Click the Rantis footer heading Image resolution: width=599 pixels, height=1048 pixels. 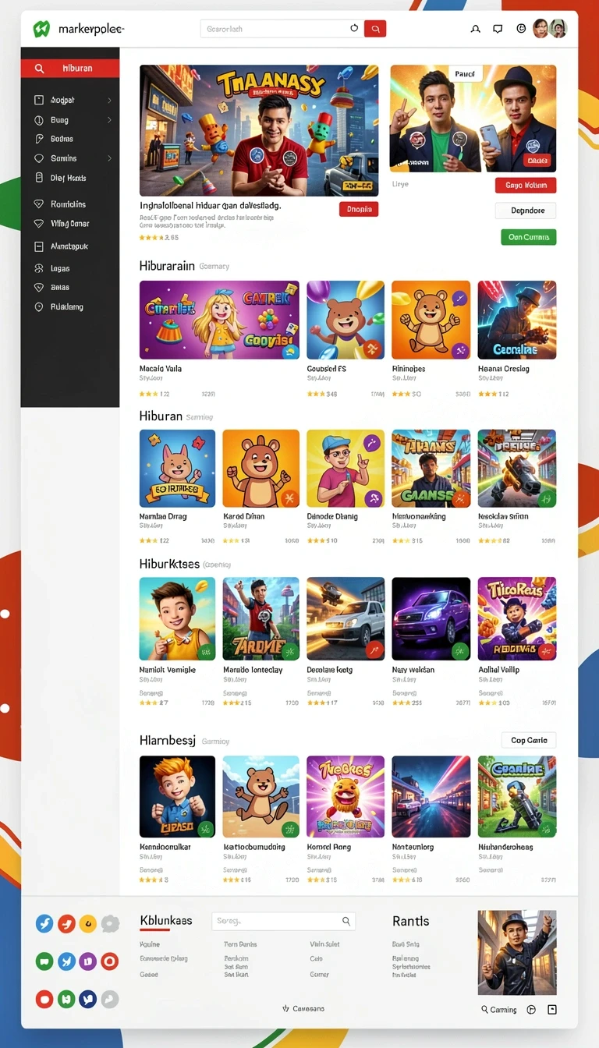click(x=411, y=921)
